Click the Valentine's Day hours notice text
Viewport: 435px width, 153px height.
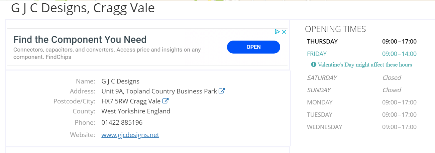point(365,65)
